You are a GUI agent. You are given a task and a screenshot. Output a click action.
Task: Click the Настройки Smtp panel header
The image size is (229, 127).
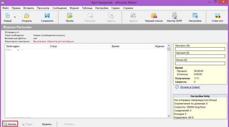(200, 96)
